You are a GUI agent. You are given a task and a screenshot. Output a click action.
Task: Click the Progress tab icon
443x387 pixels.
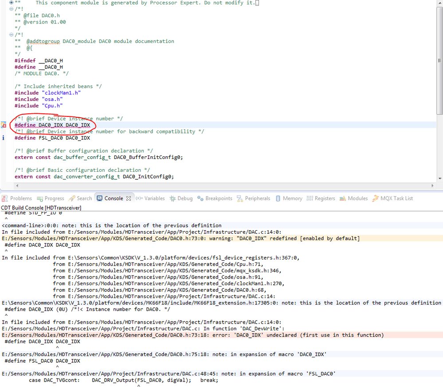(x=40, y=198)
